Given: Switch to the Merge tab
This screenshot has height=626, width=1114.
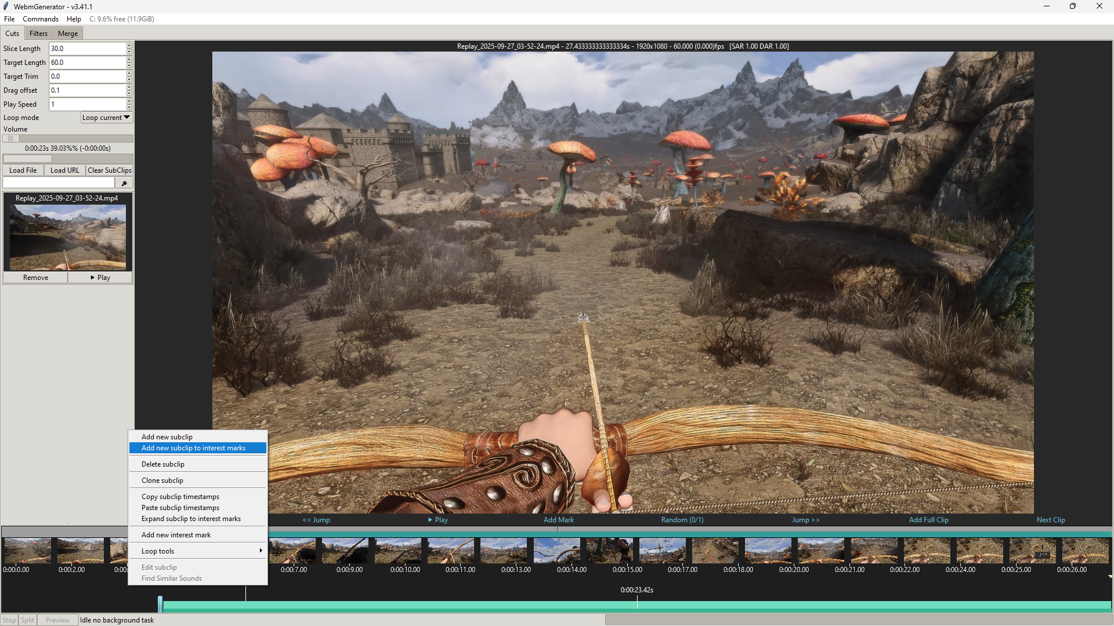Looking at the screenshot, I should coord(68,34).
